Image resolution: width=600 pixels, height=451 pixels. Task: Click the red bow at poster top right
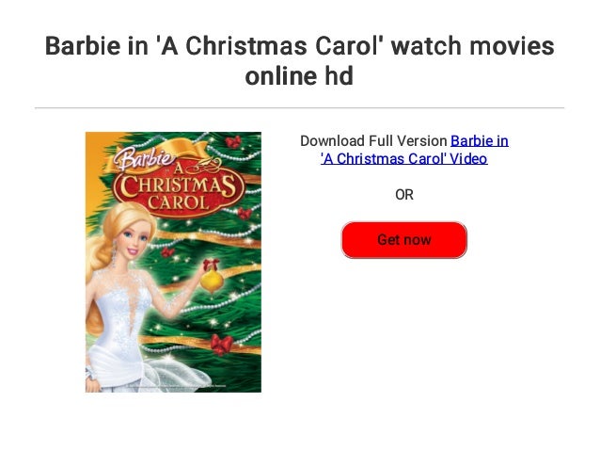pos(232,141)
